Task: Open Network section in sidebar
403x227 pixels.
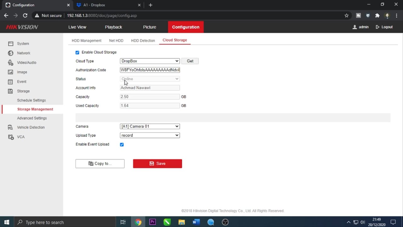Action: click(x=24, y=53)
